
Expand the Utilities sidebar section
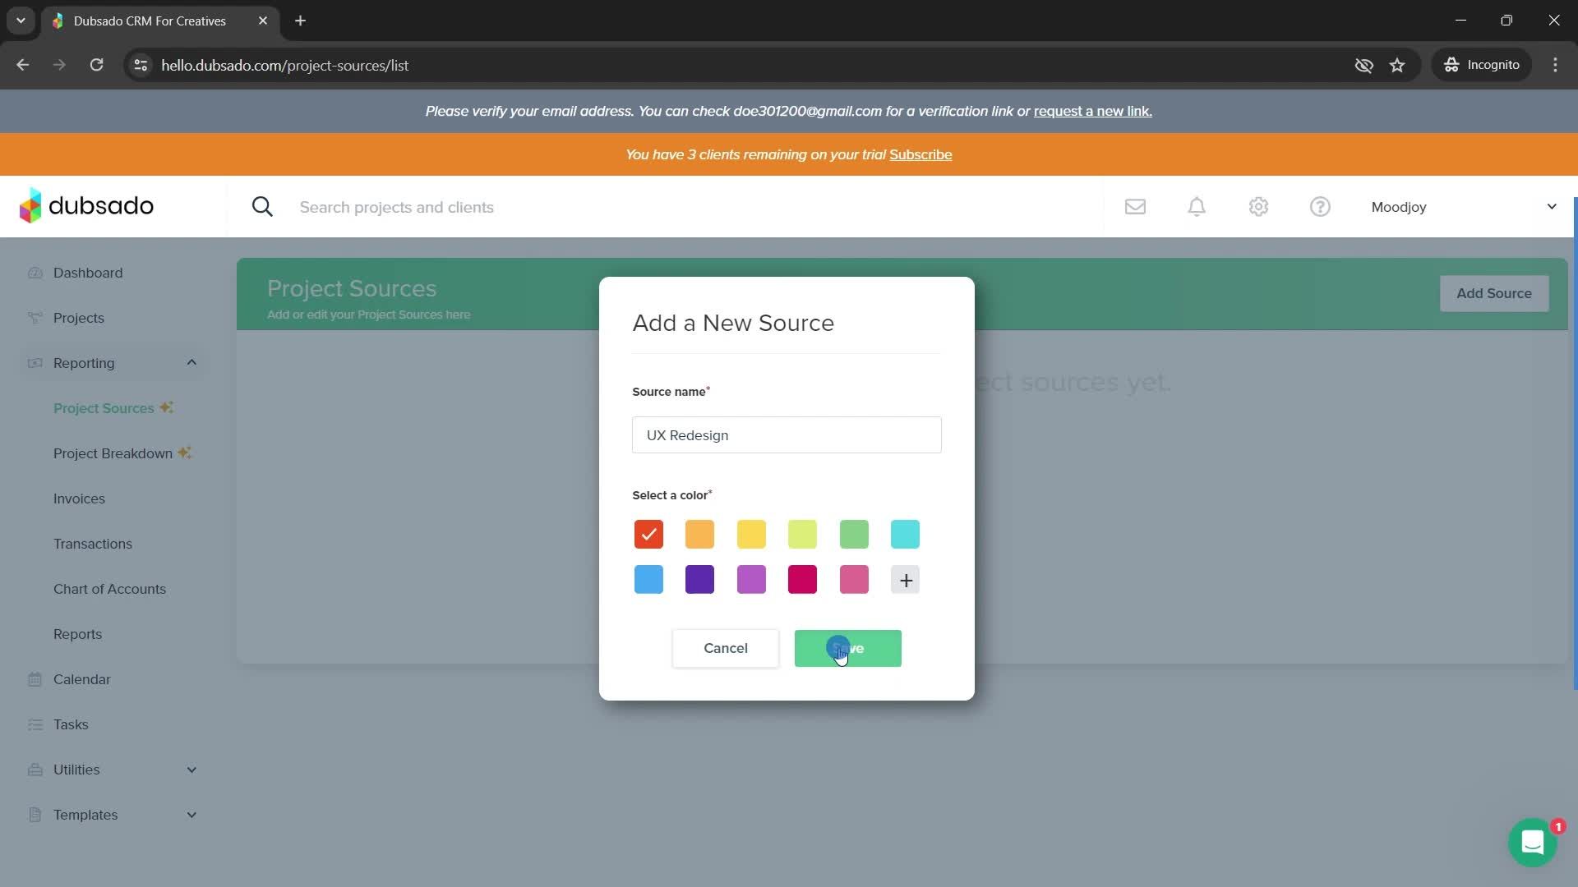tap(191, 770)
